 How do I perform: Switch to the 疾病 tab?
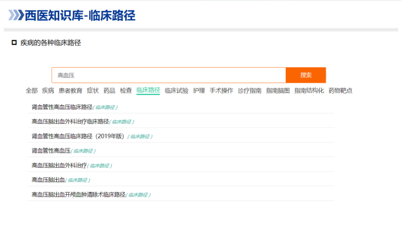tap(48, 91)
